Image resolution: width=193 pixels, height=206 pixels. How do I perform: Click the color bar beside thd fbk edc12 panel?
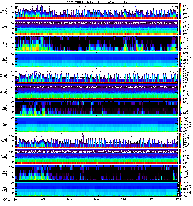180,108
